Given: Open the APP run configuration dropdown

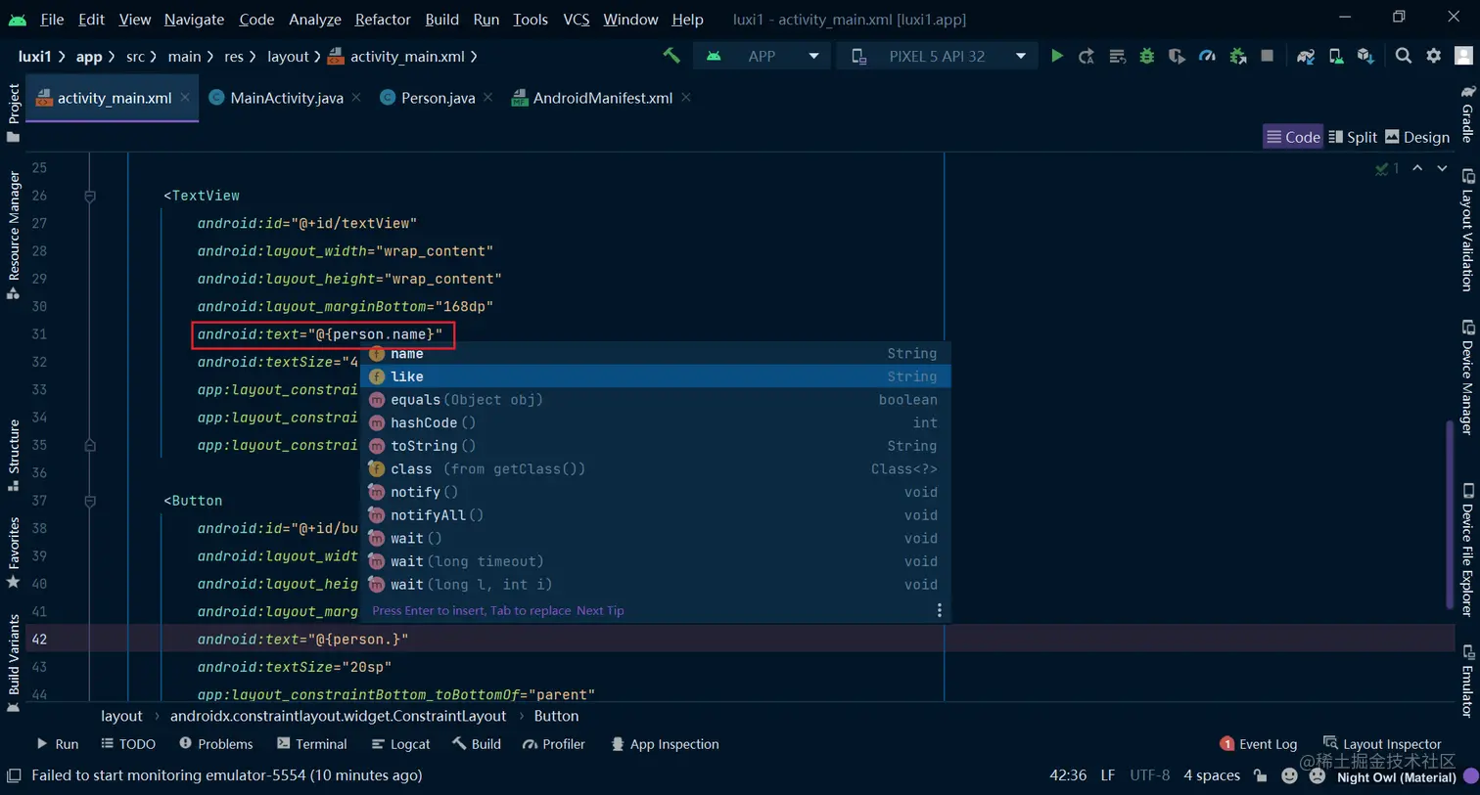Looking at the screenshot, I should [762, 56].
